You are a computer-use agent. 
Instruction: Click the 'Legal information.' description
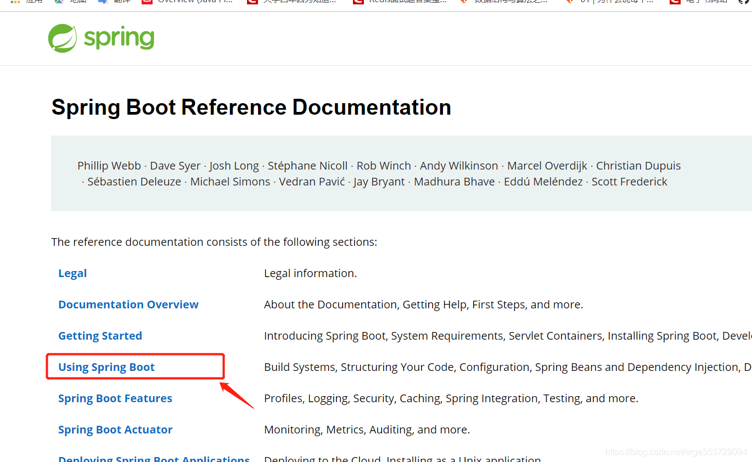pos(311,273)
